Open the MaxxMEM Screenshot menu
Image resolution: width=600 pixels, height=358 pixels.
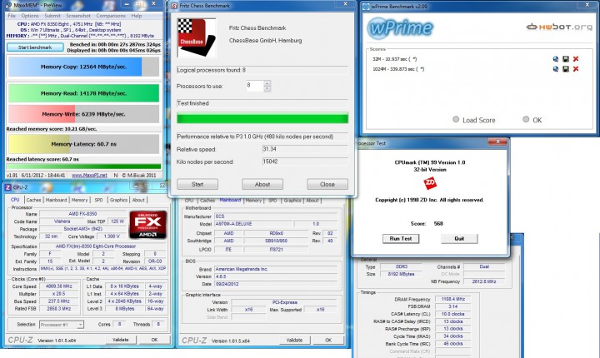[x=78, y=16]
